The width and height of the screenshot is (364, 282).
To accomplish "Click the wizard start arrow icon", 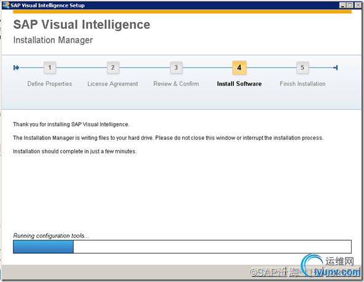I will tap(16, 67).
